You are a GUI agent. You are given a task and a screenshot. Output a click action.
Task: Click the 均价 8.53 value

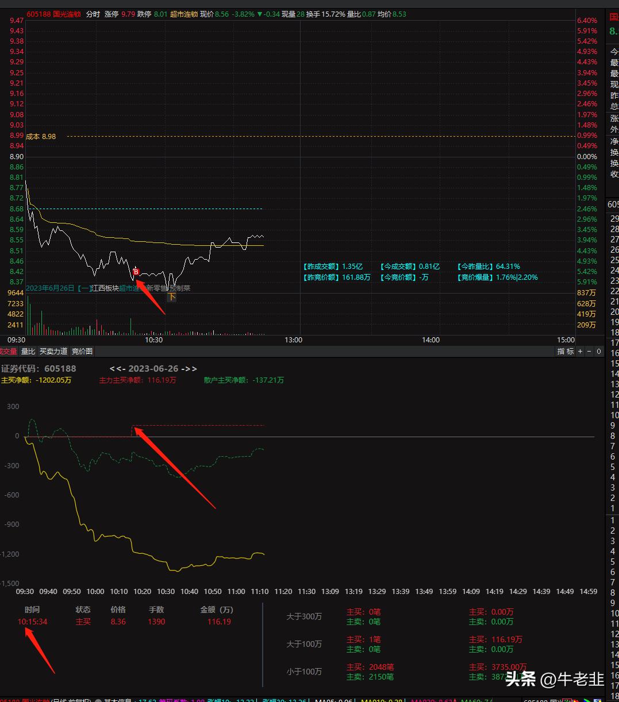click(x=391, y=14)
